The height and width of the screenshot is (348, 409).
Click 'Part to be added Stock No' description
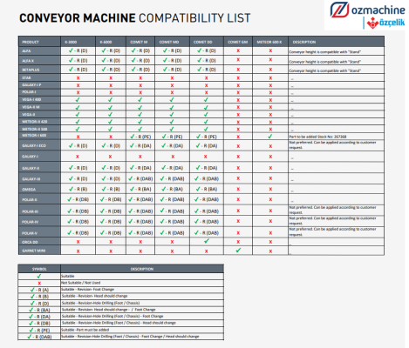tap(317, 137)
